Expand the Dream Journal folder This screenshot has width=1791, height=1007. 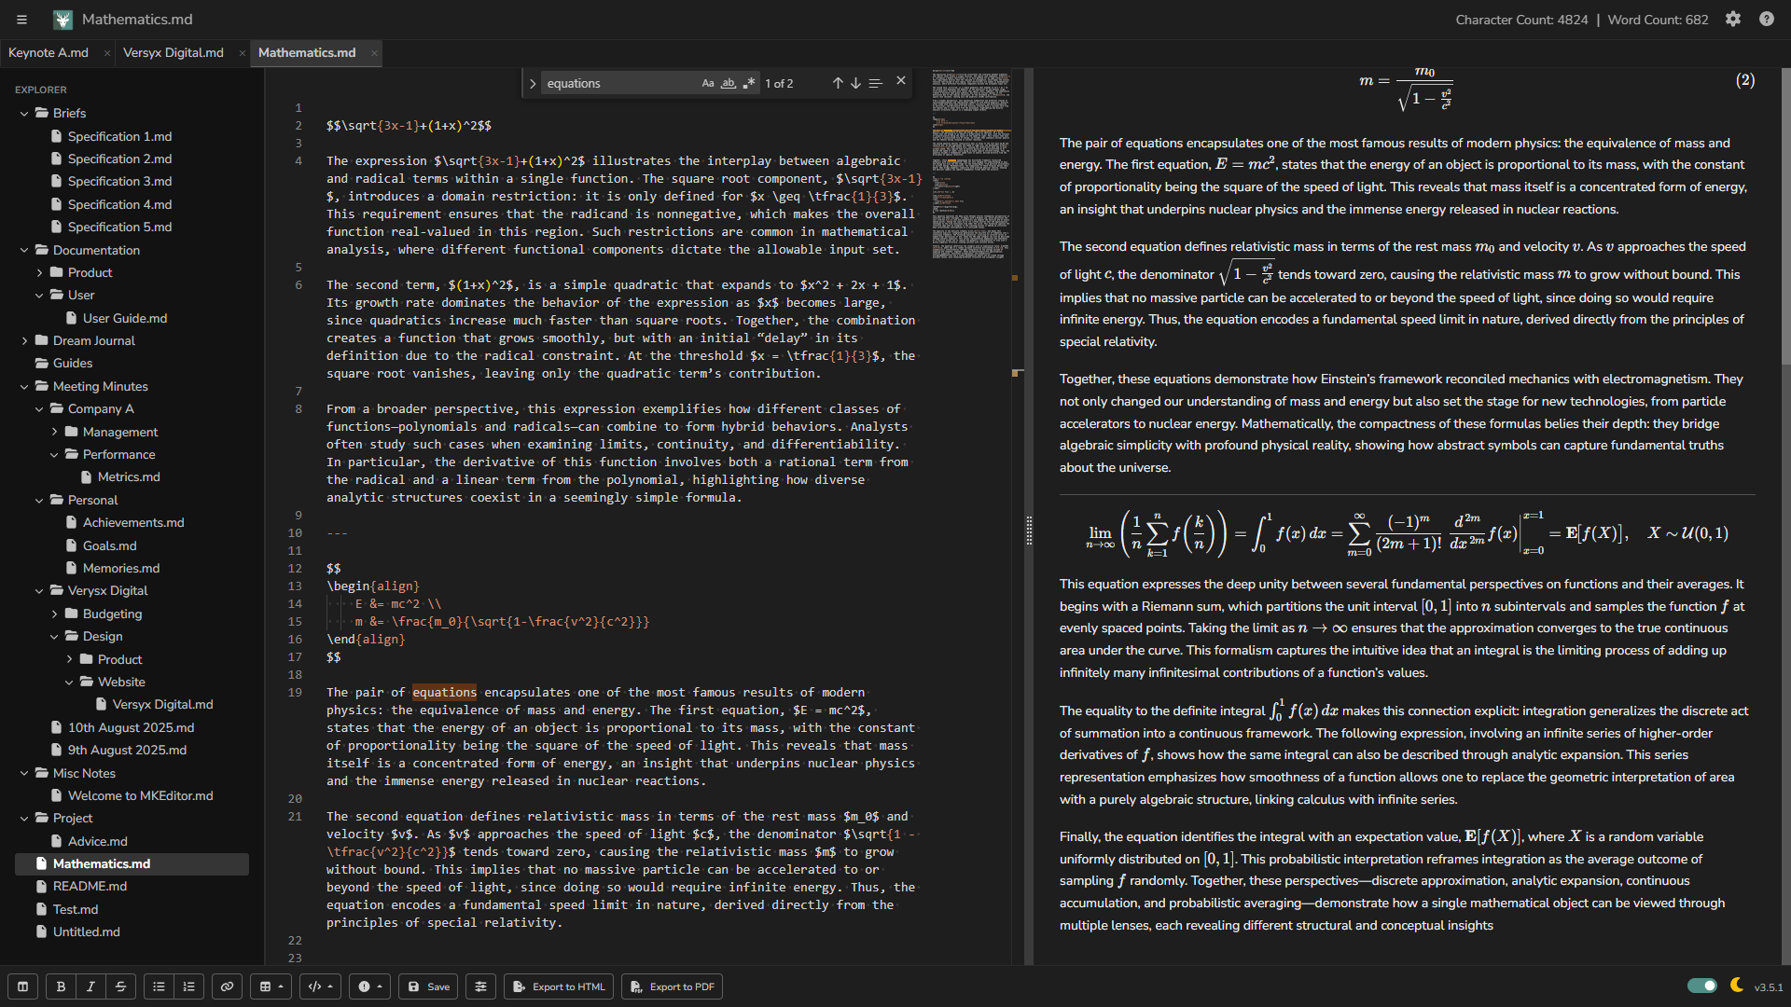[x=25, y=340]
